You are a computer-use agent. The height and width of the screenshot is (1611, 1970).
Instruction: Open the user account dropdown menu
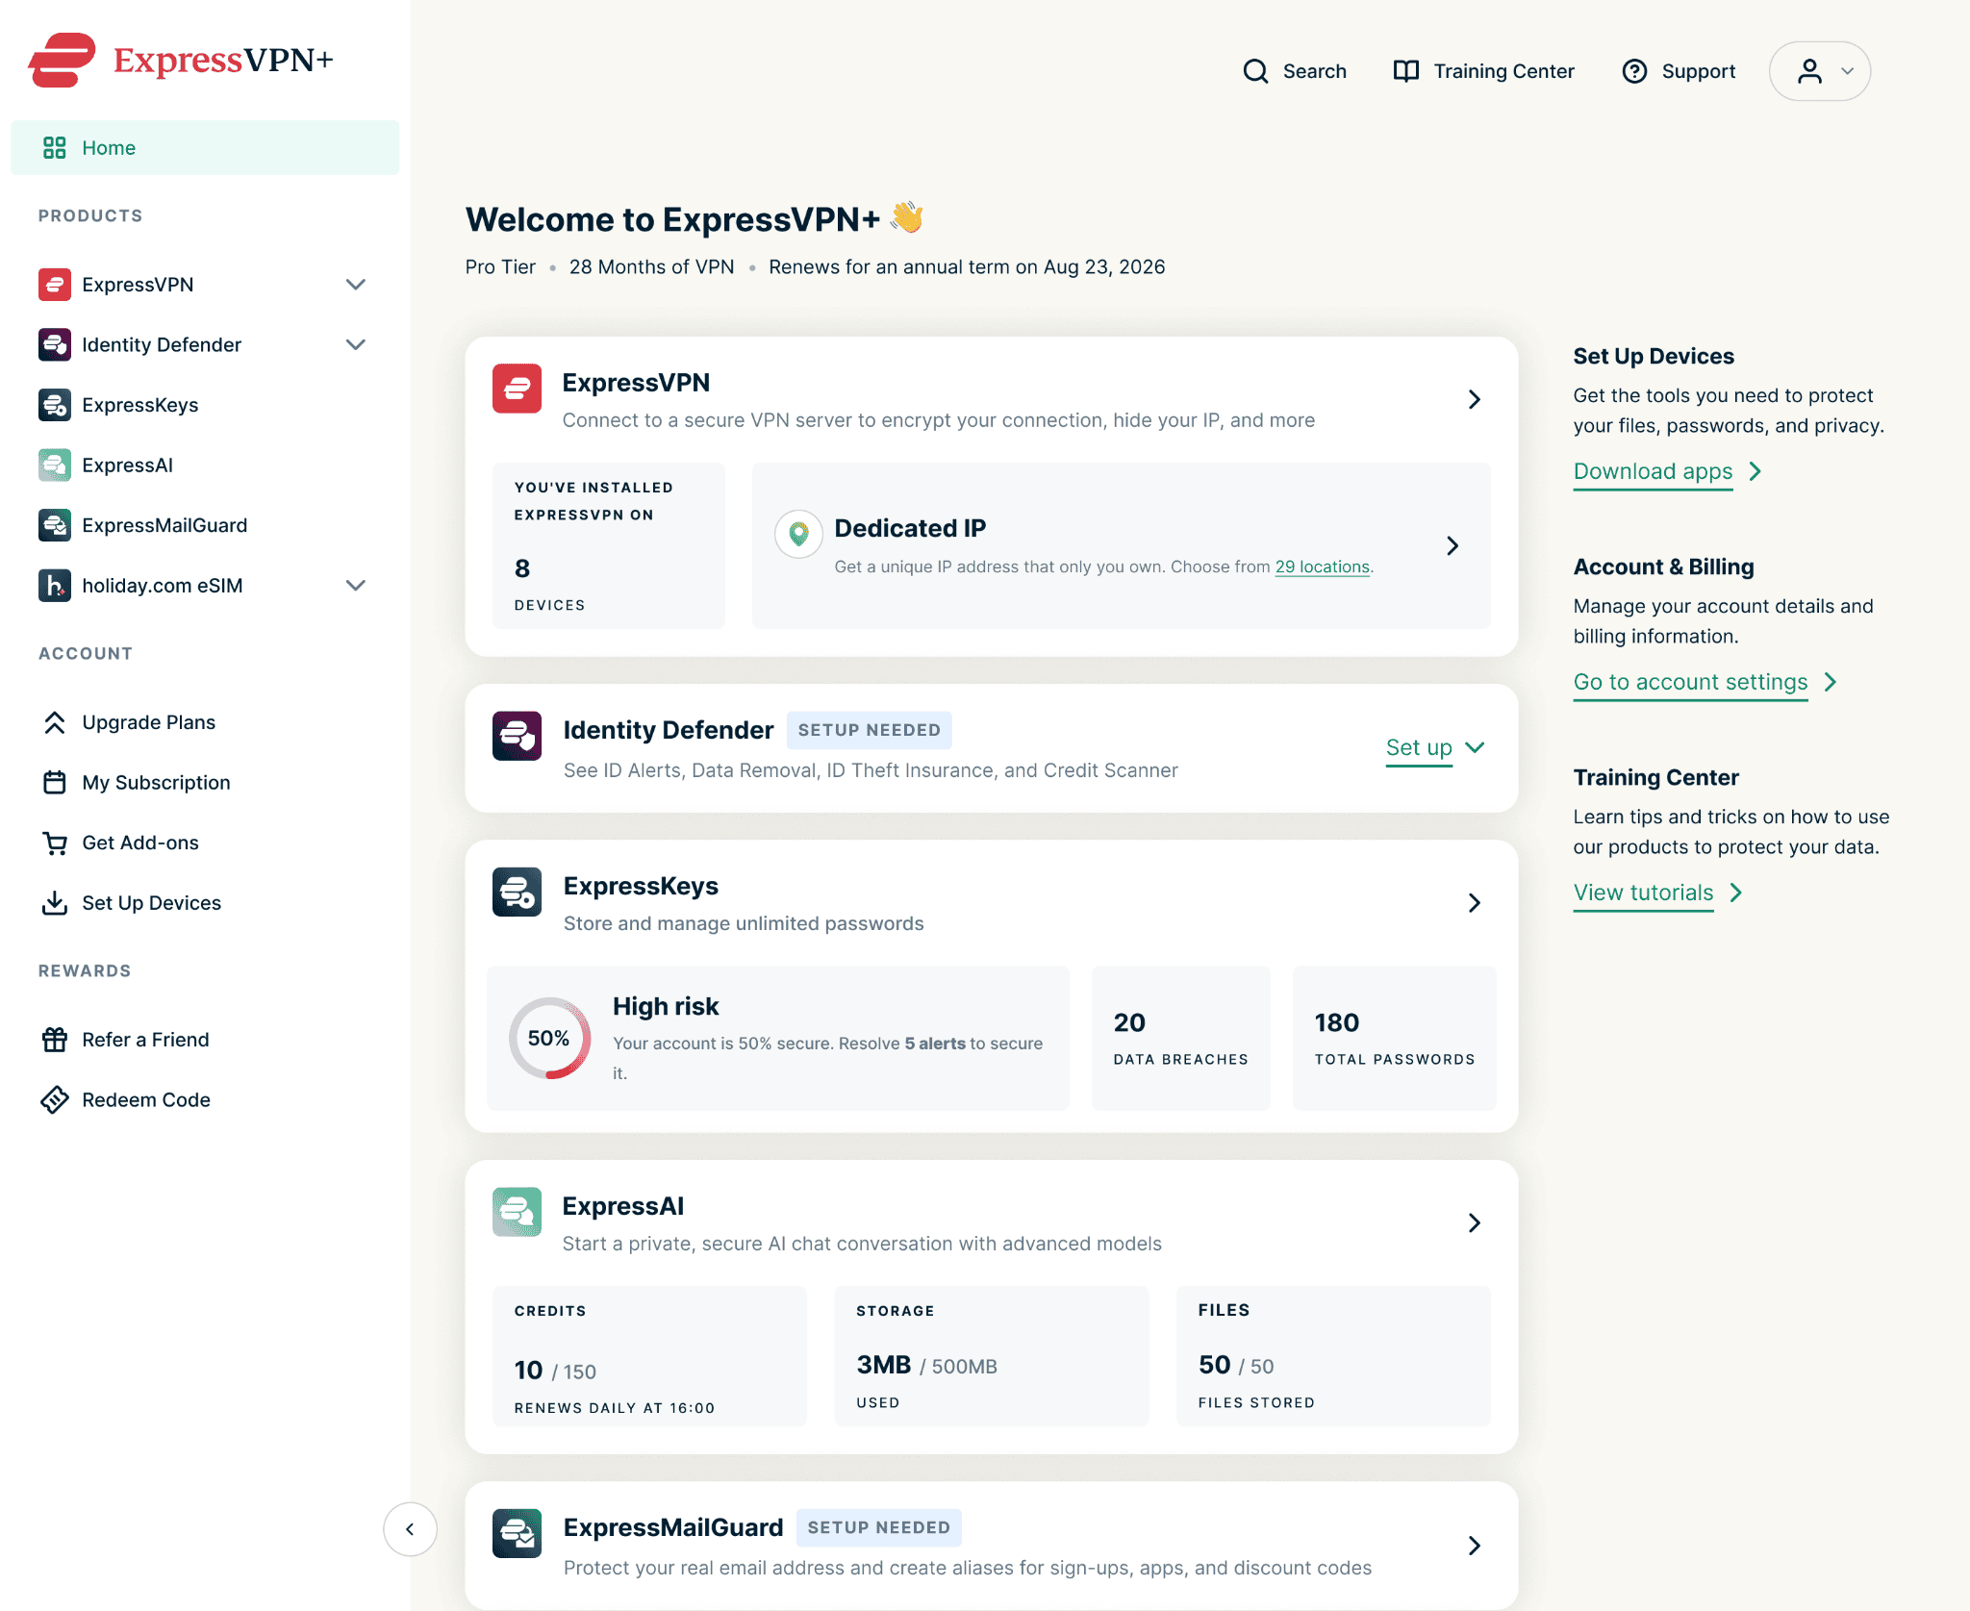tap(1820, 71)
